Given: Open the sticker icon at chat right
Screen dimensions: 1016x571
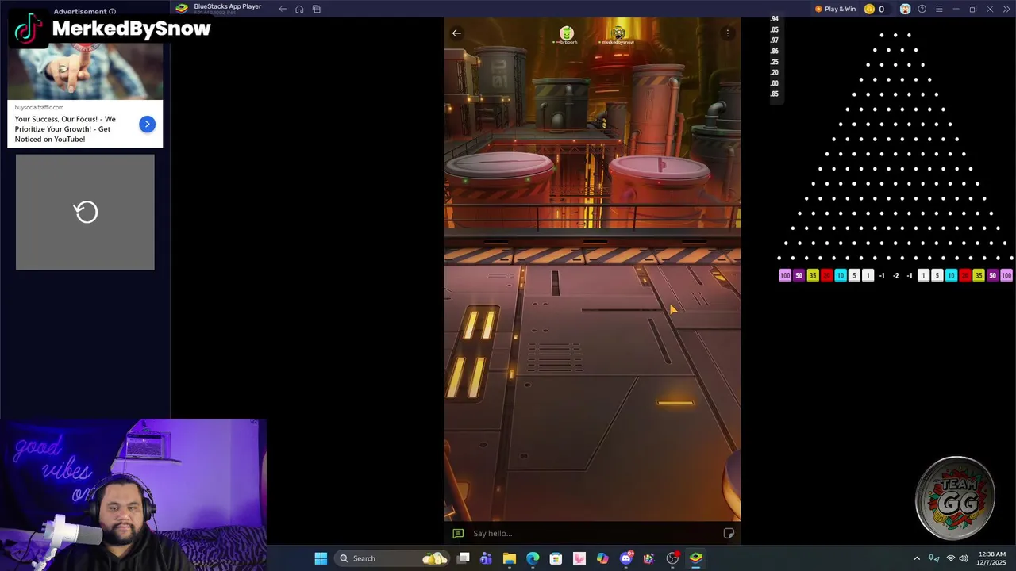Looking at the screenshot, I should point(729,533).
